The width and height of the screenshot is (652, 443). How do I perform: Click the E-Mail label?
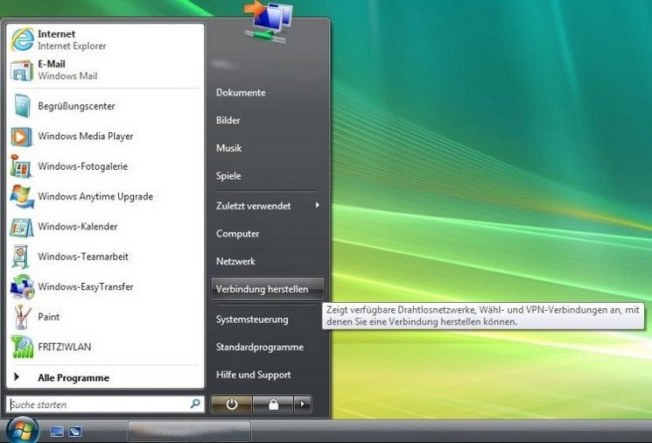(x=52, y=64)
